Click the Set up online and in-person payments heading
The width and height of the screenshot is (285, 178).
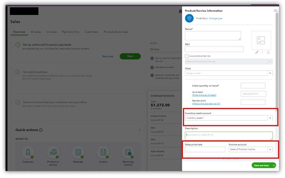pyautogui.click(x=47, y=45)
